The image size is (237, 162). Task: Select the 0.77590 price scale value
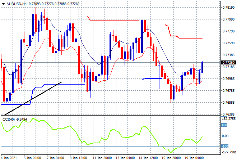[x=229, y=43]
